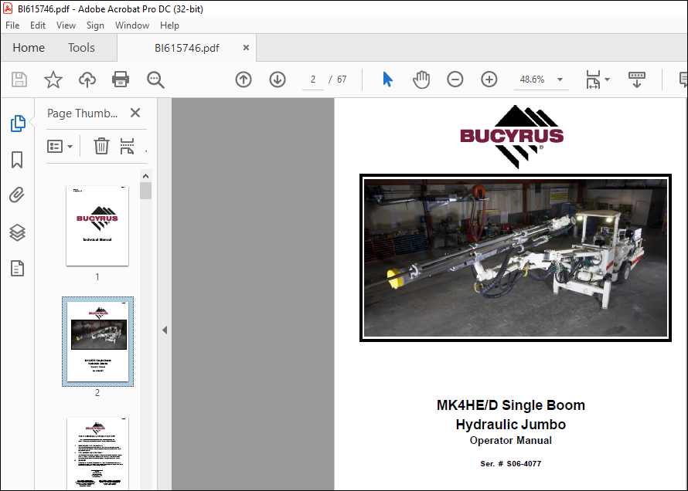Click the 'MK4HE/D Single Boom' title

point(511,405)
